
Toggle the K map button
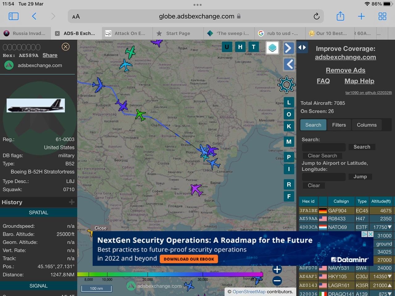click(x=289, y=126)
